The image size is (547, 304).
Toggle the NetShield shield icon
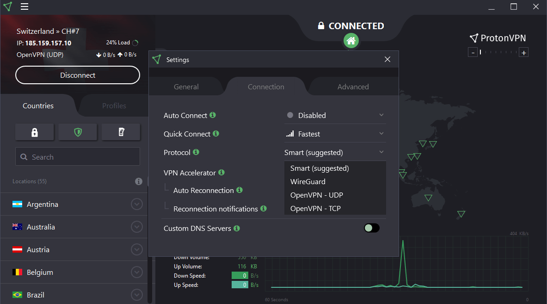78,132
